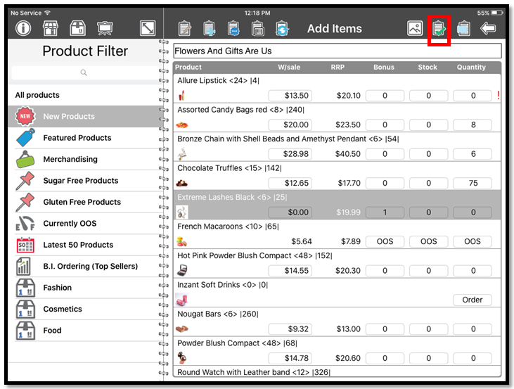This screenshot has height=389, width=514.
Task: Tap the Order button for Inzant Soft Drinks
Action: coord(473,300)
